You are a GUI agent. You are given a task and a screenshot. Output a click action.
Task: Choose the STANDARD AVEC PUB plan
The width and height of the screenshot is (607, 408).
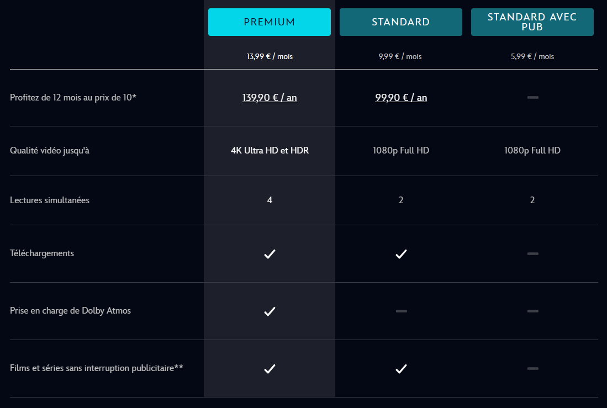pyautogui.click(x=532, y=22)
